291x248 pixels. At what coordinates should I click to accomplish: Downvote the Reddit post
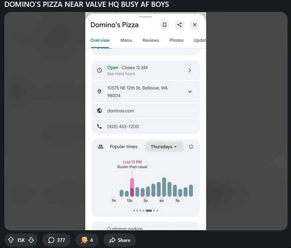click(x=31, y=240)
